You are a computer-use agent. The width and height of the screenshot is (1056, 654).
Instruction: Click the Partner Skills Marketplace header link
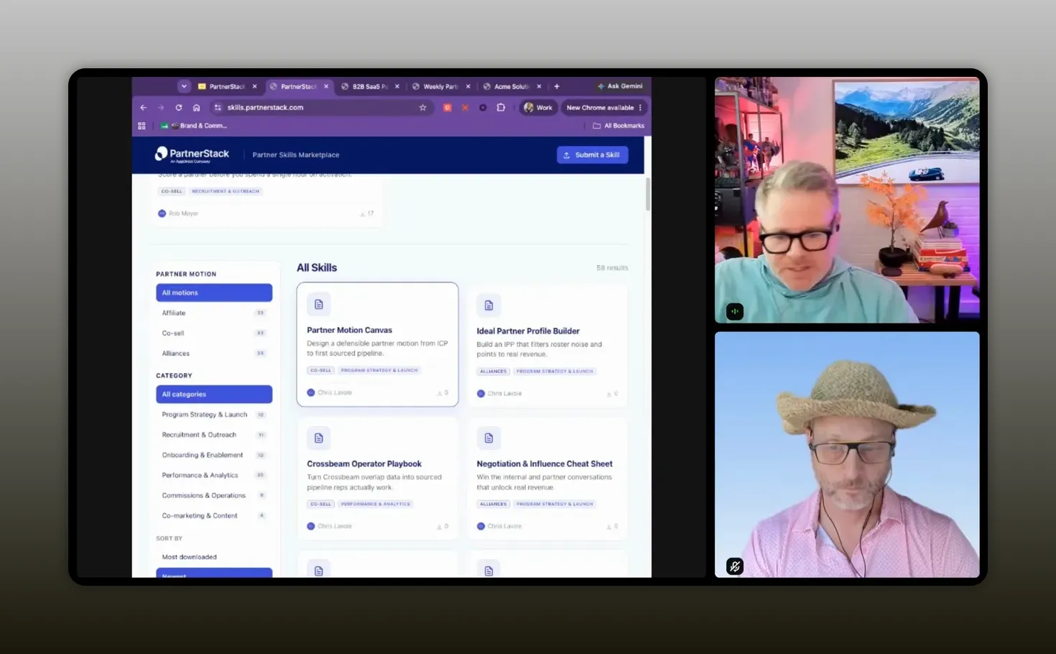(296, 155)
